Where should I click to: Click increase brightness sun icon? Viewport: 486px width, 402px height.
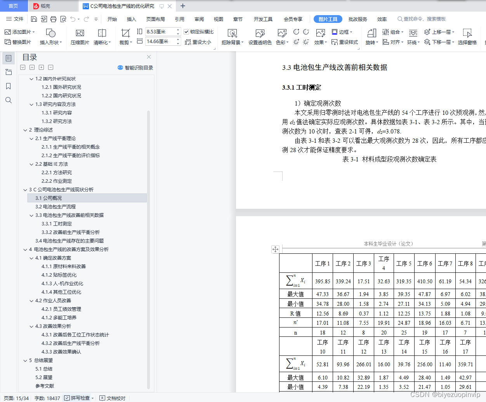[x=296, y=42]
